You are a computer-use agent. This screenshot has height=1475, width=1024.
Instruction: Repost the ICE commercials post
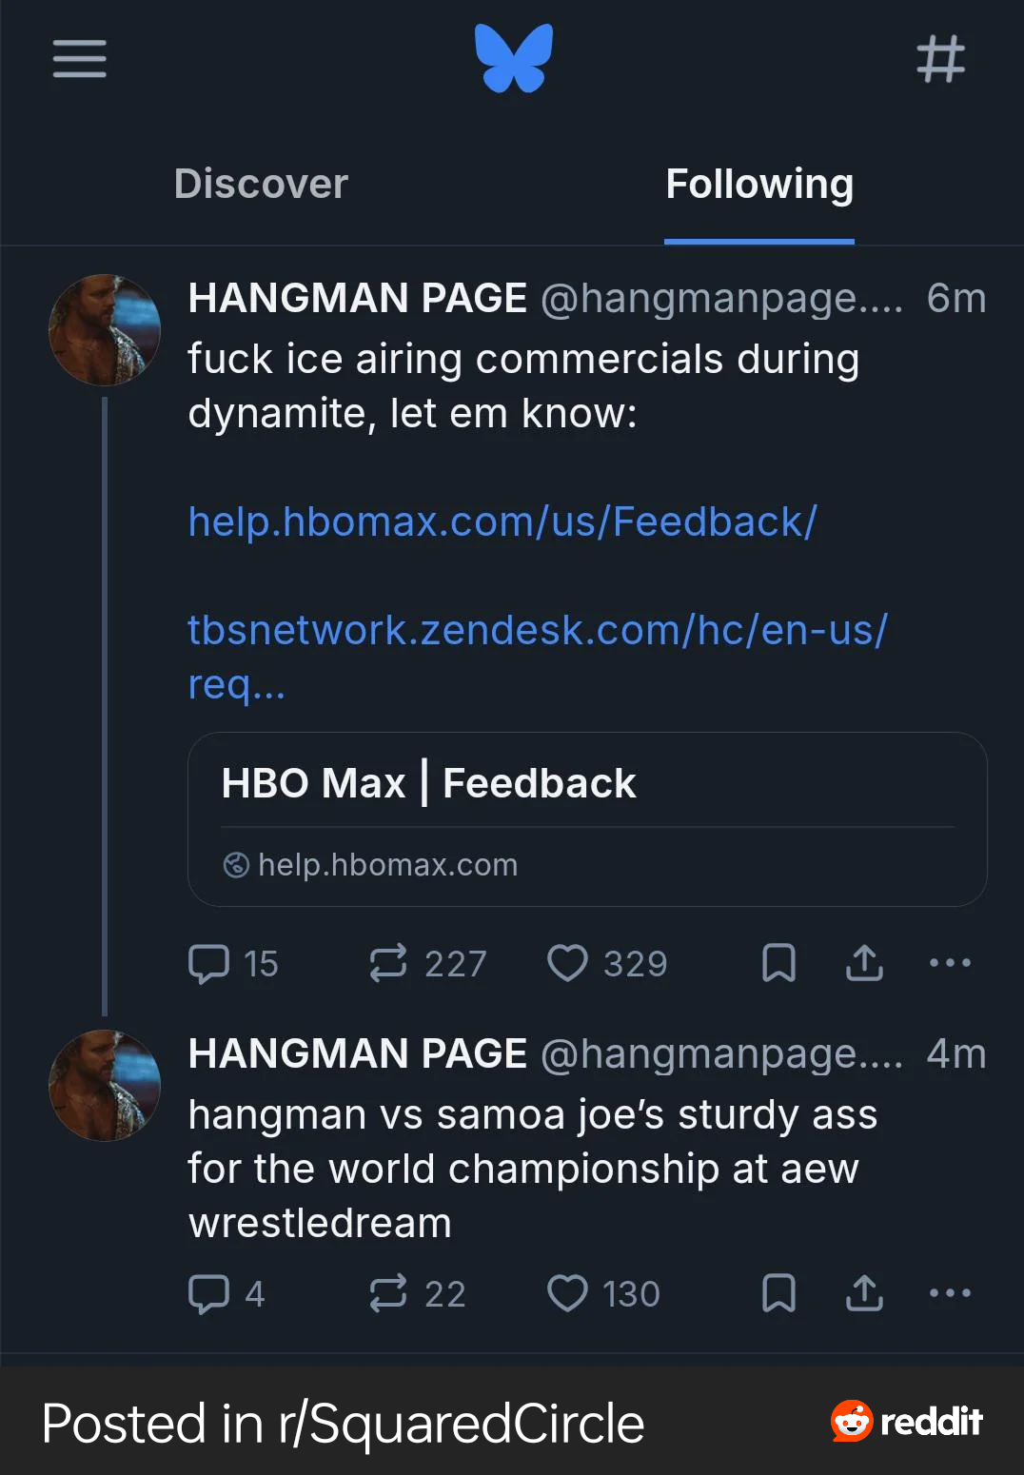click(388, 963)
